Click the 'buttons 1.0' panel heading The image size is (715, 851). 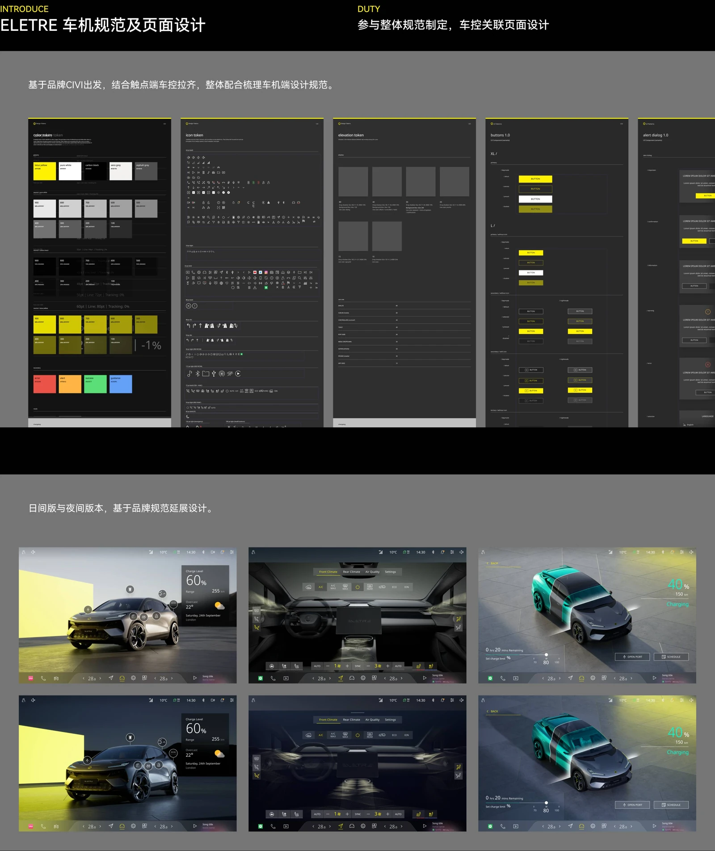tap(500, 135)
